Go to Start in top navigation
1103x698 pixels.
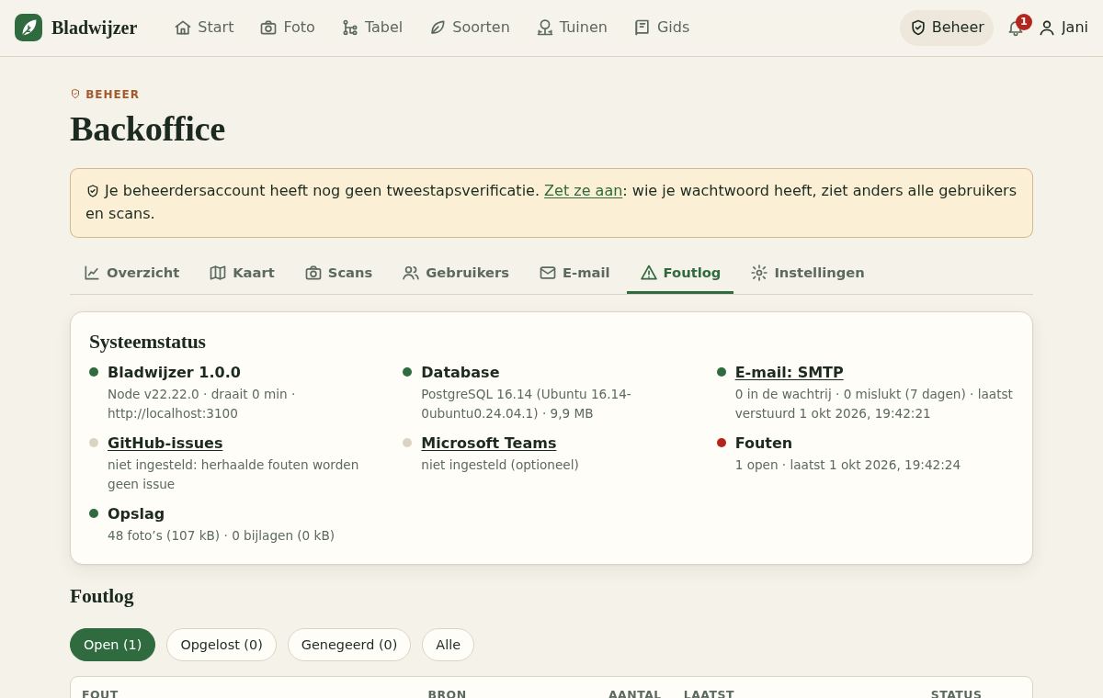point(204,28)
